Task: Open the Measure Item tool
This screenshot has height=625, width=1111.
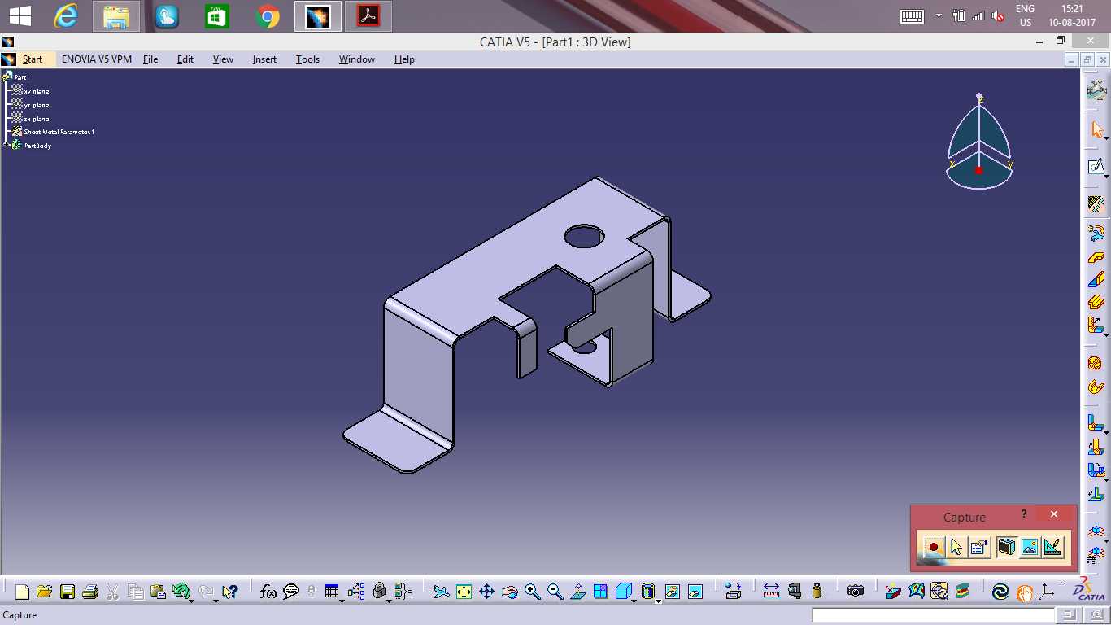Action: click(x=794, y=592)
